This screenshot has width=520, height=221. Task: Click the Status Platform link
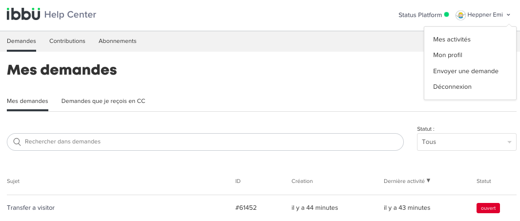pyautogui.click(x=420, y=15)
